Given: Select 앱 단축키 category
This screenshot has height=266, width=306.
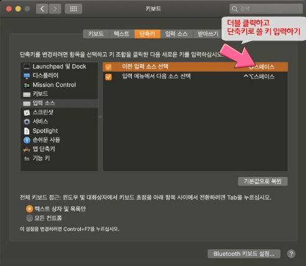Looking at the screenshot, I should pyautogui.click(x=59, y=149).
